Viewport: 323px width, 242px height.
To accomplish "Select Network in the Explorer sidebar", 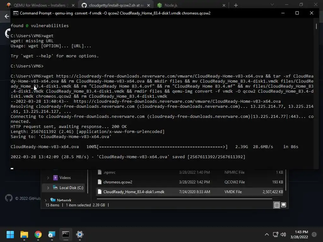I will [x=64, y=200].
